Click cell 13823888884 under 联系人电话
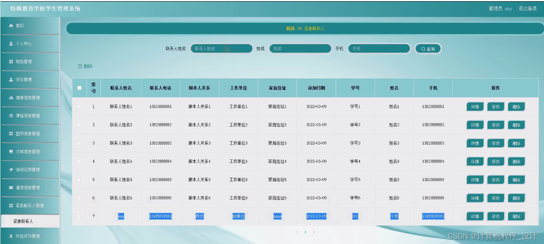 point(160,161)
